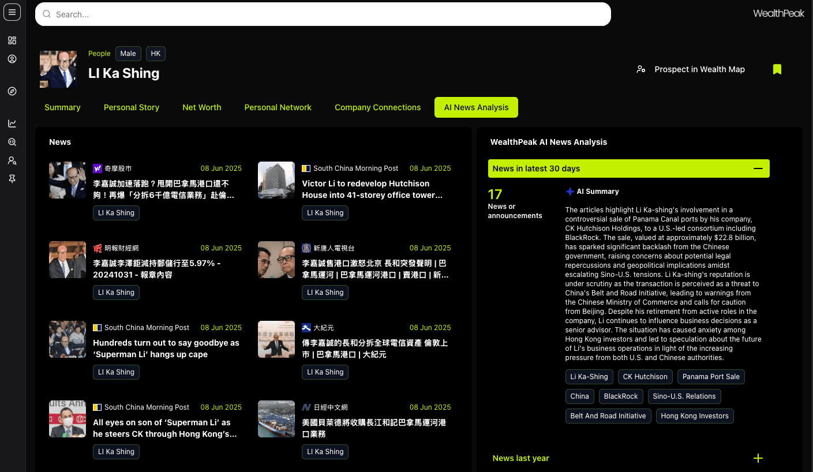Screen dimensions: 813x472
Task: Click the China keyword tag
Action: [579, 396]
